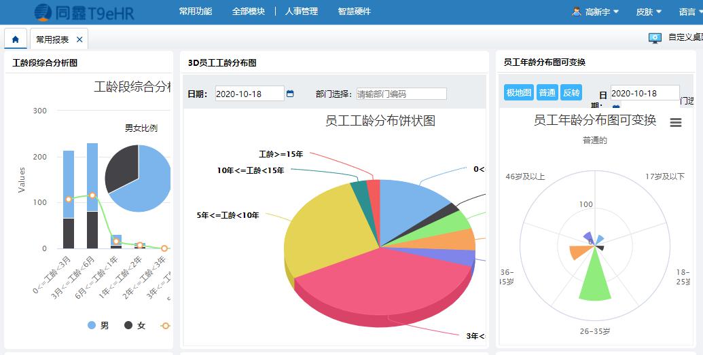Open the chart hamburger menu icon

pos(675,122)
